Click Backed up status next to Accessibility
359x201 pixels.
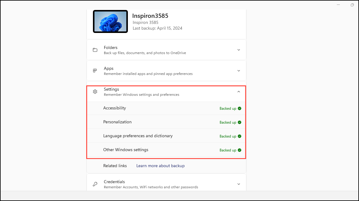coord(228,108)
